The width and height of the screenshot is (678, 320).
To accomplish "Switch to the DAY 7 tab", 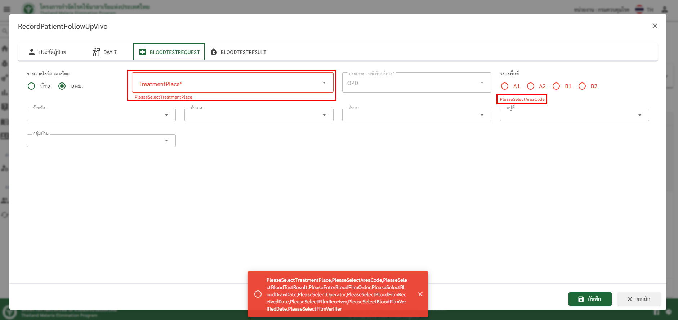I will point(105,52).
